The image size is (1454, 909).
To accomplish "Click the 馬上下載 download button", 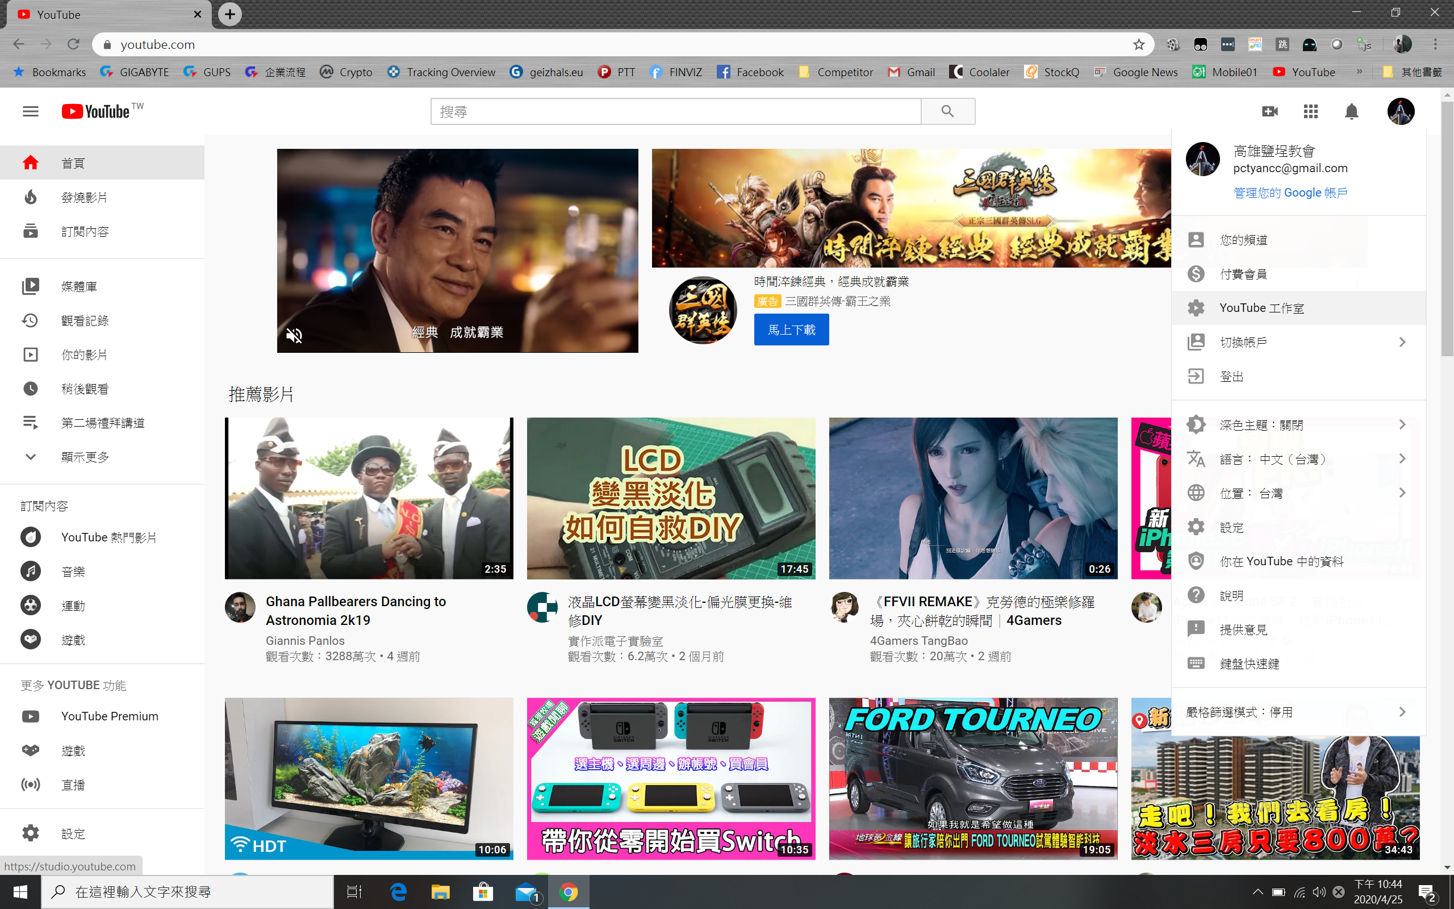I will (791, 330).
